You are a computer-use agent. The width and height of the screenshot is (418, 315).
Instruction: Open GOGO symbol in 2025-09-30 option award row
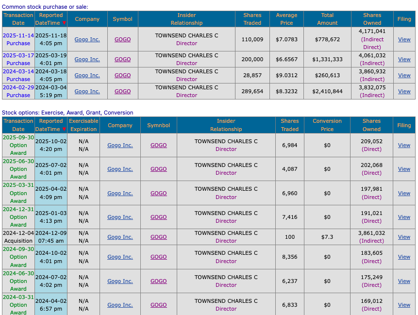point(159,145)
